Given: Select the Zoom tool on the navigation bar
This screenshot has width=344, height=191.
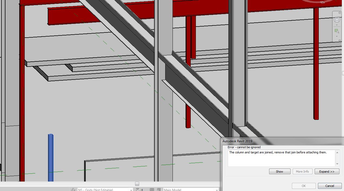Looking at the screenshot, I should coord(336,31).
